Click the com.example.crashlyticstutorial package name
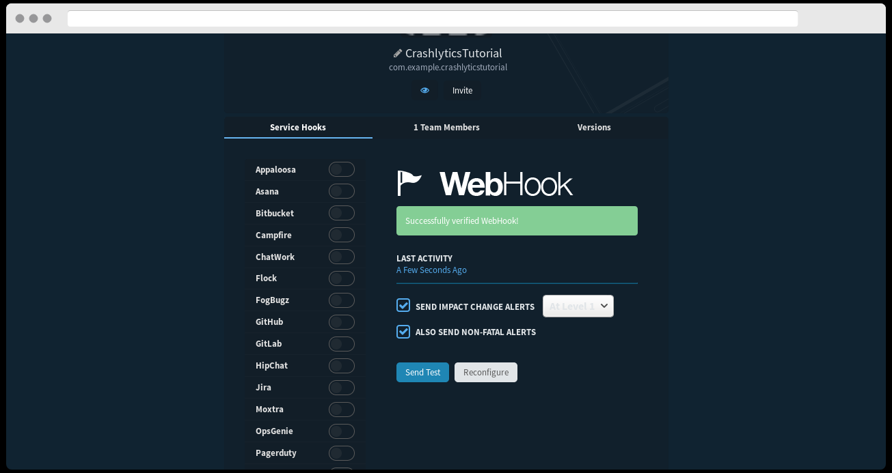The width and height of the screenshot is (892, 473). coord(448,68)
